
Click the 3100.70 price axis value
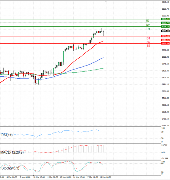[x=165, y=9]
